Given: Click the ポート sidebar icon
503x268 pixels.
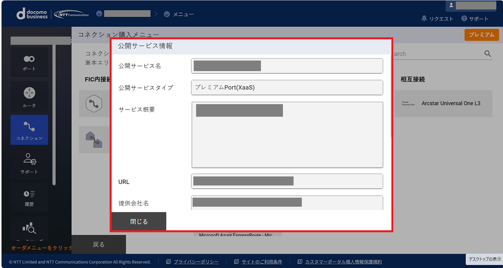Looking at the screenshot, I should (29, 62).
